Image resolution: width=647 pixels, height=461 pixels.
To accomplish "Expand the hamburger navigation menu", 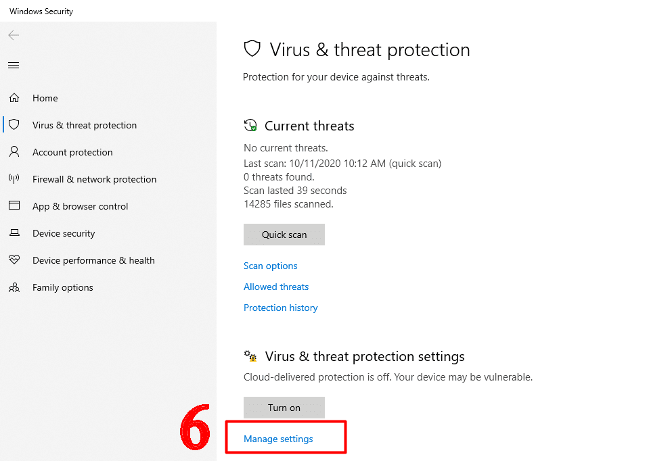I will click(x=14, y=66).
